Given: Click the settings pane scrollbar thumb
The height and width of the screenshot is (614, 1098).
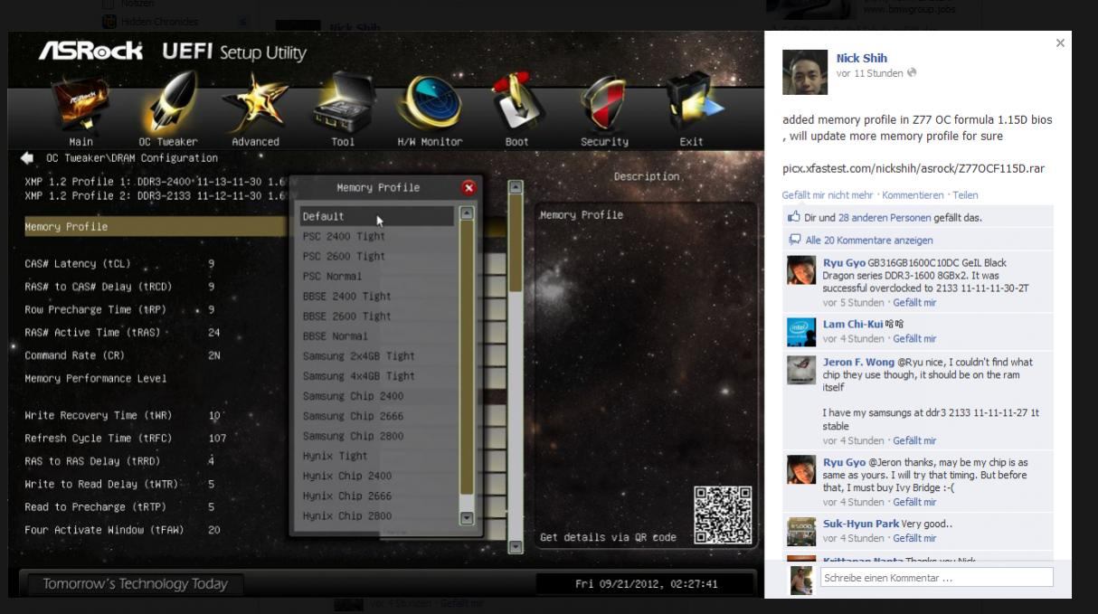Looking at the screenshot, I should 516,242.
